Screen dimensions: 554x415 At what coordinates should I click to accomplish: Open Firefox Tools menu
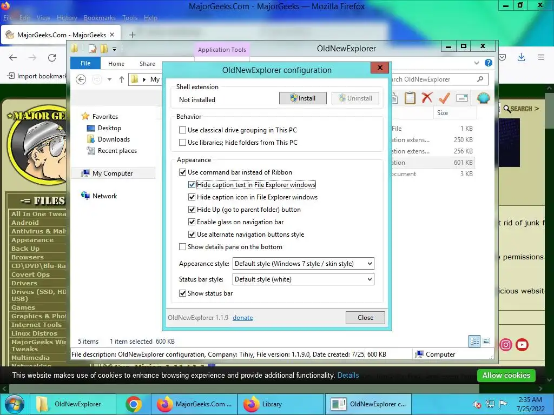click(130, 18)
